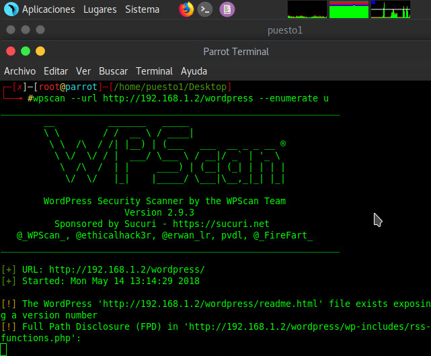This screenshot has width=431, height=356.
Task: Open the Sistema menu
Action: pos(143,9)
